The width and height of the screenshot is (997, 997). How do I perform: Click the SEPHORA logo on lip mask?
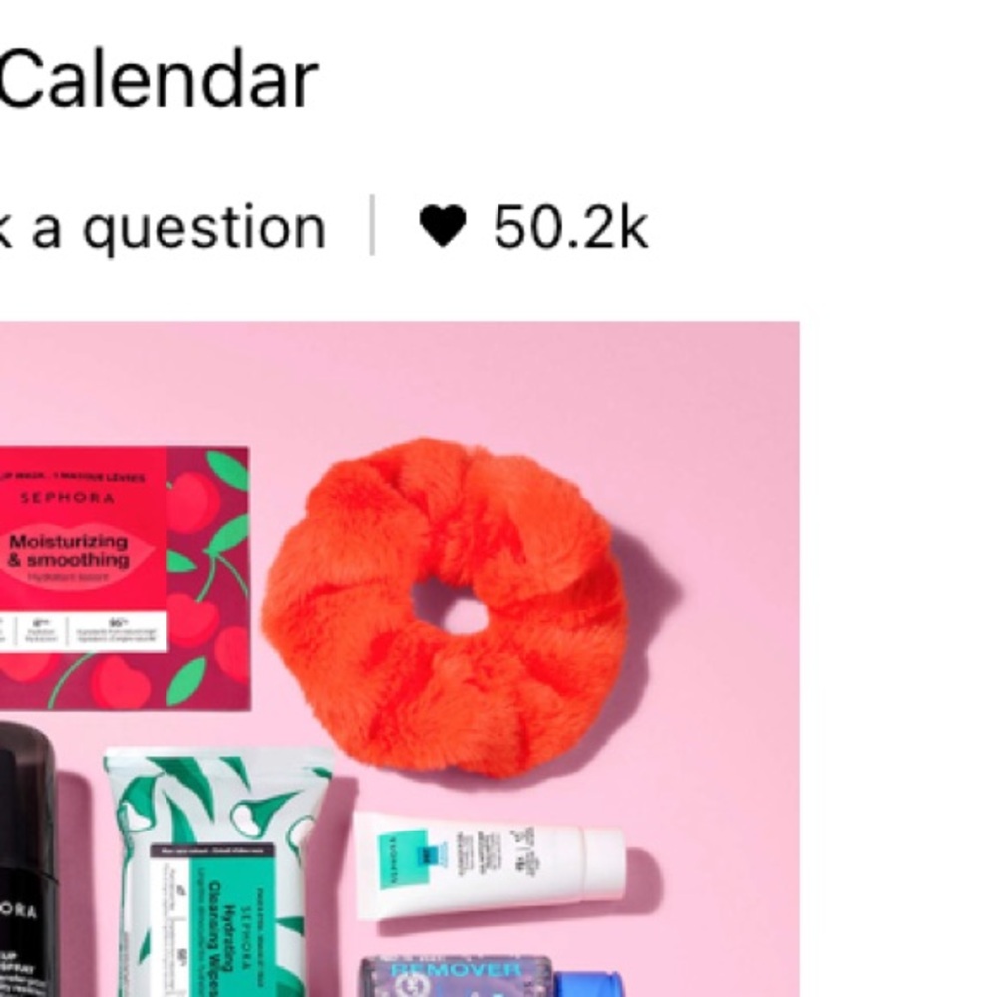click(x=68, y=498)
